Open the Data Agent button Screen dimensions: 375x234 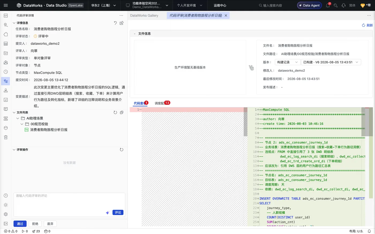click(x=309, y=5)
